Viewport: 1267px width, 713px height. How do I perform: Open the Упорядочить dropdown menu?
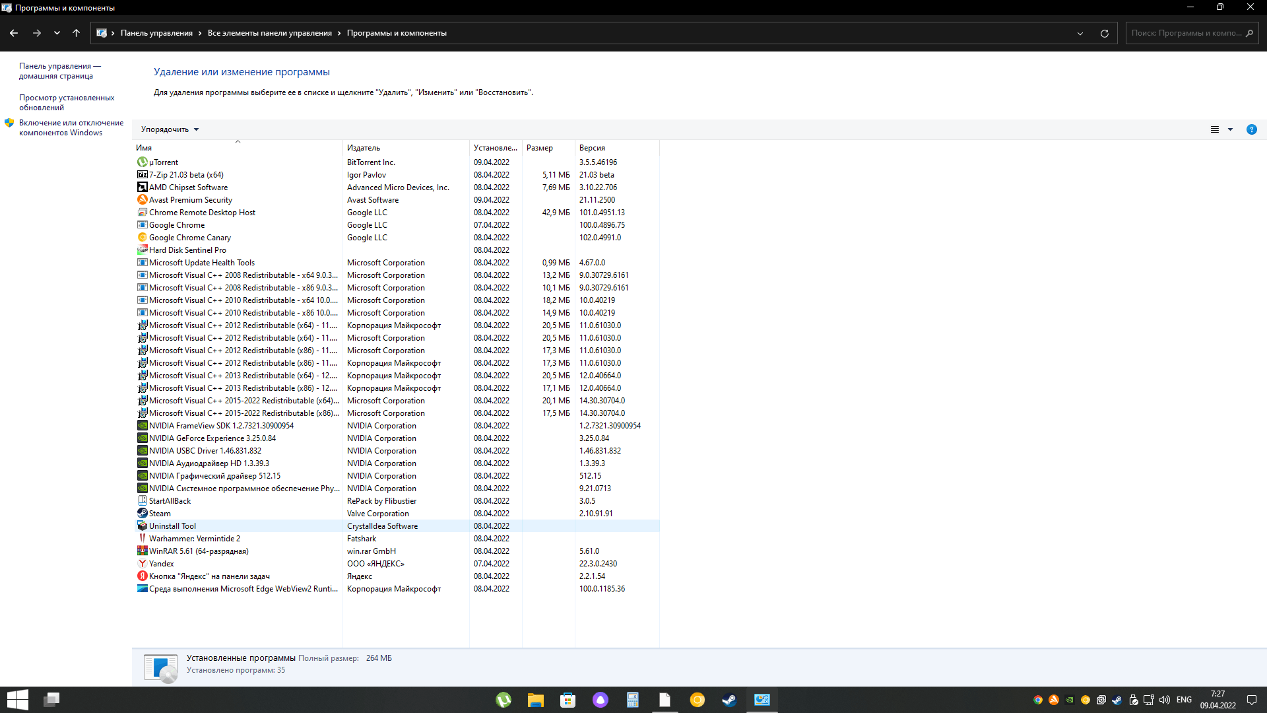coord(170,129)
